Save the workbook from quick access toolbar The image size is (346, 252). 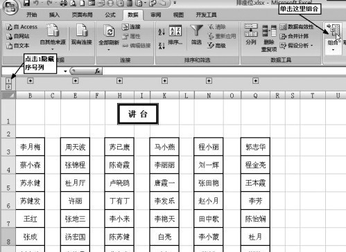27,3
